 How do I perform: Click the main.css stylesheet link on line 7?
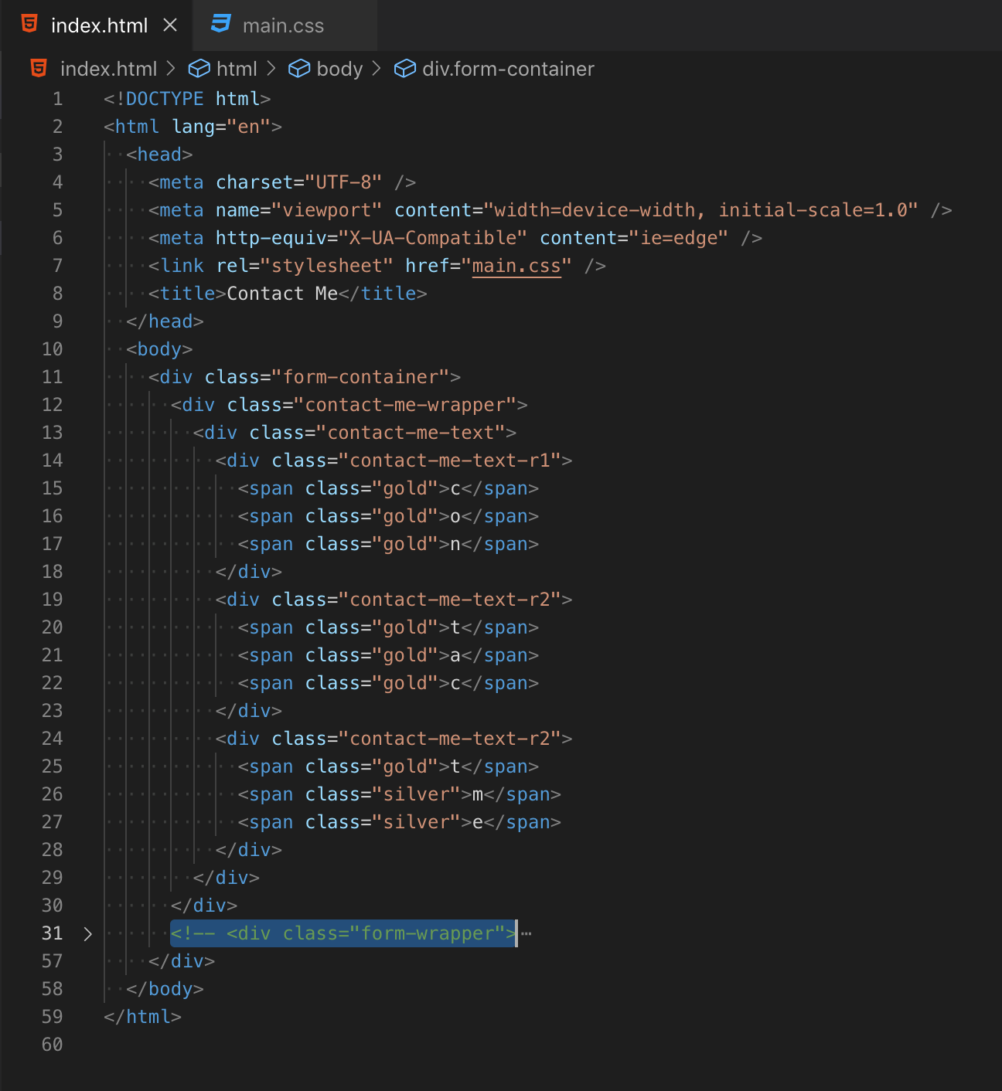pyautogui.click(x=515, y=266)
